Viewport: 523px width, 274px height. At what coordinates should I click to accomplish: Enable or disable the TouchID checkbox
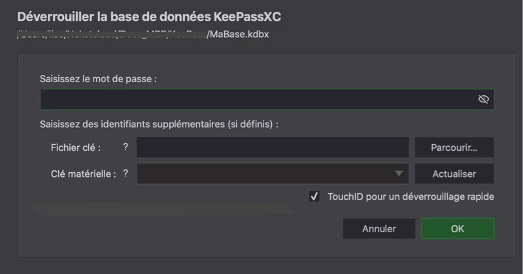(314, 196)
